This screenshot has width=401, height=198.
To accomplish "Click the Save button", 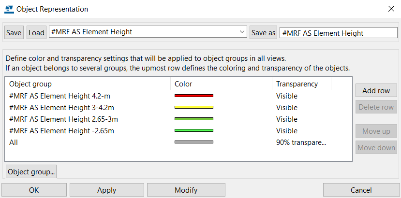I will click(14, 33).
